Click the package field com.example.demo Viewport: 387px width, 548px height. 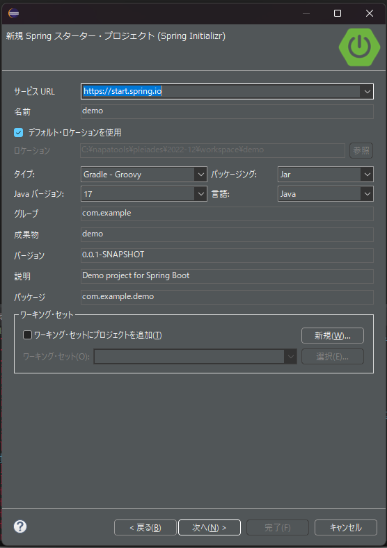(227, 297)
